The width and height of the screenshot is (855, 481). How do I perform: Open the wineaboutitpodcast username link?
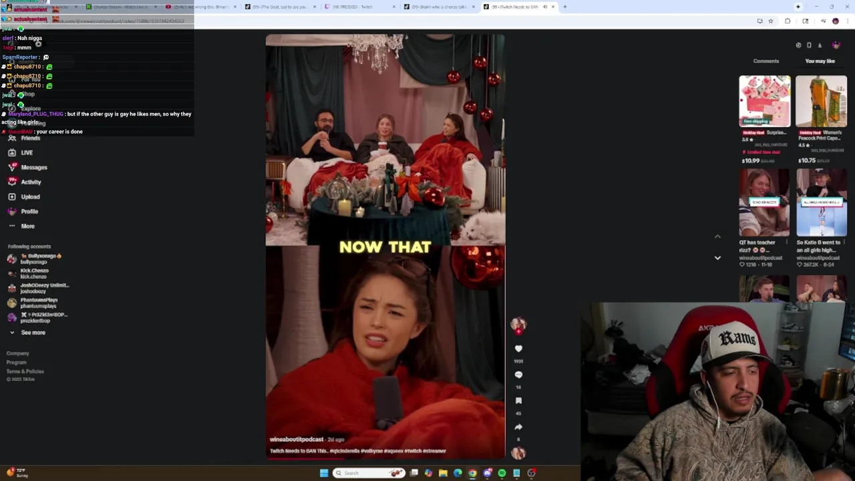pyautogui.click(x=297, y=440)
